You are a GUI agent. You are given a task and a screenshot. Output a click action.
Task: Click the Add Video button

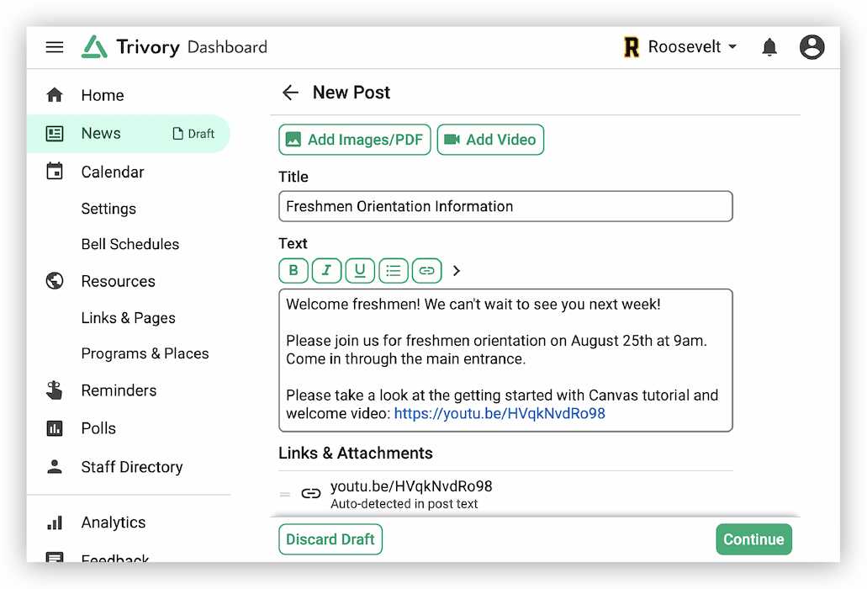coord(490,140)
